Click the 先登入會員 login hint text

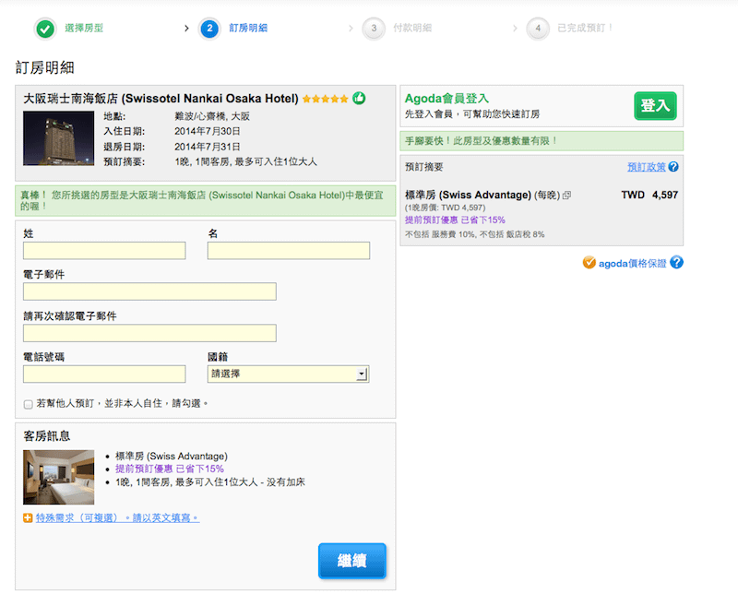coord(472,114)
